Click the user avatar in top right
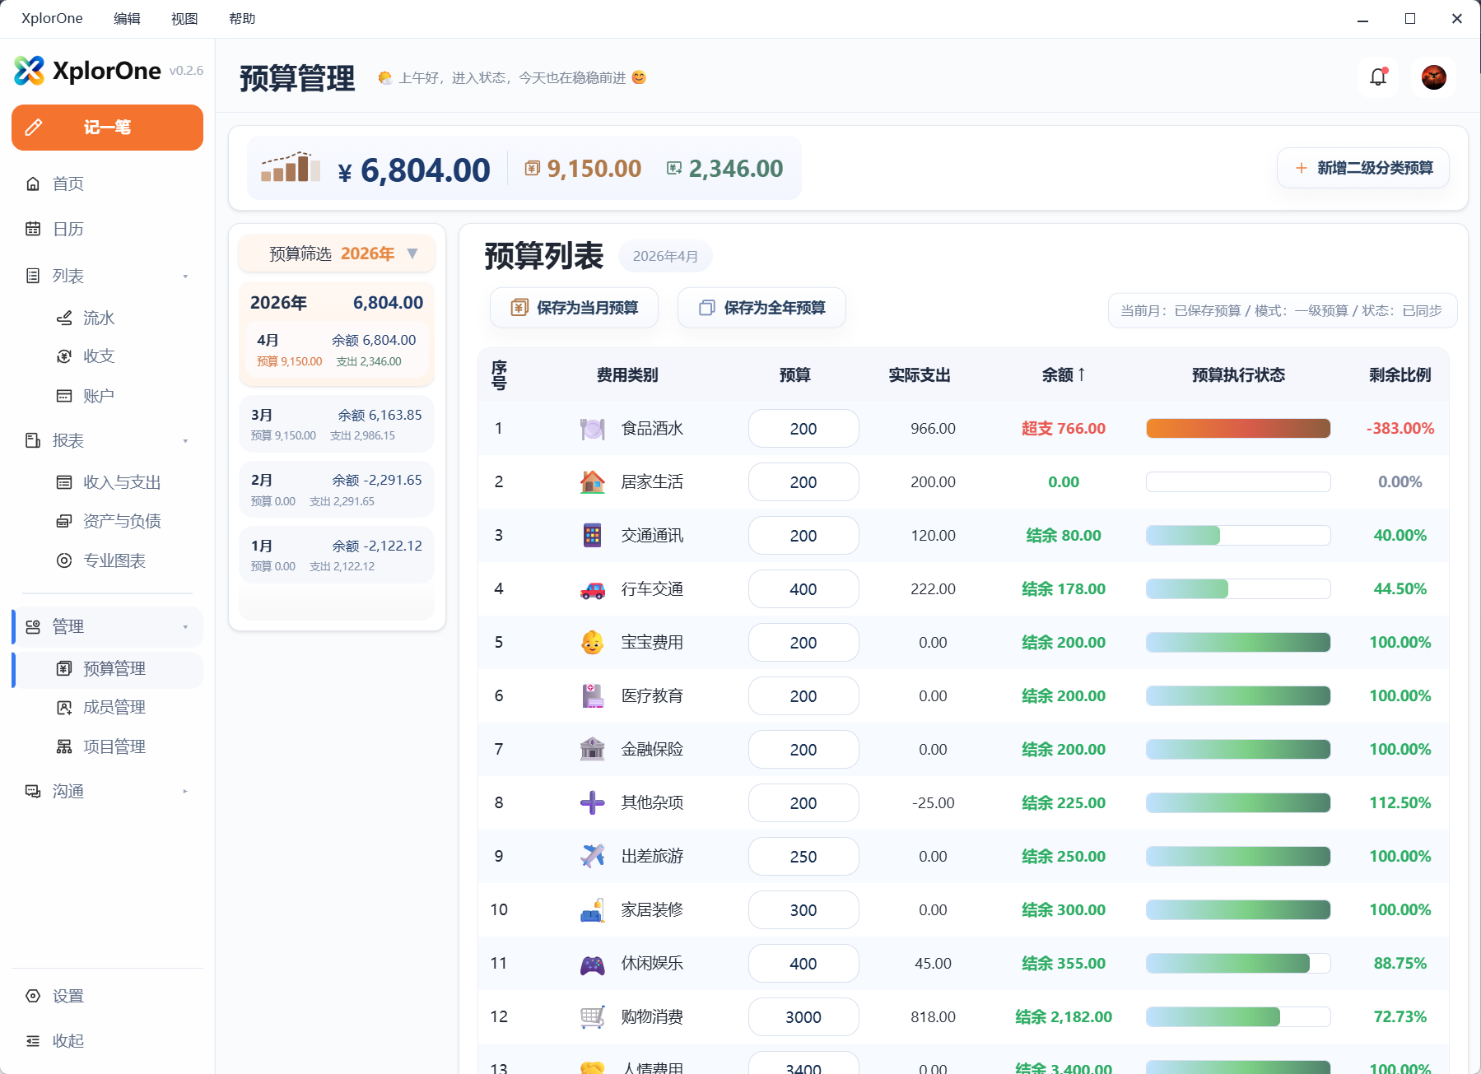The image size is (1481, 1074). coord(1432,77)
